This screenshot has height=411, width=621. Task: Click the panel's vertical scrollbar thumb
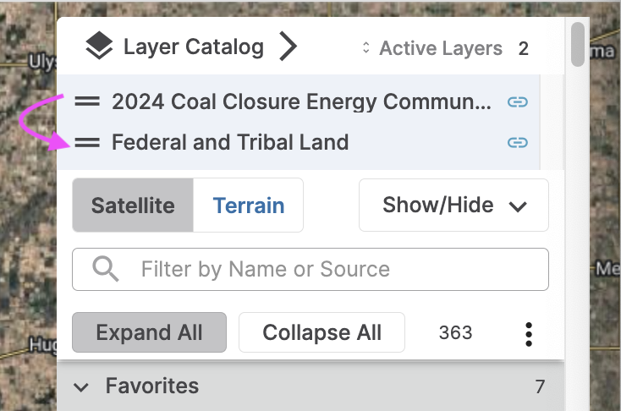[x=578, y=44]
